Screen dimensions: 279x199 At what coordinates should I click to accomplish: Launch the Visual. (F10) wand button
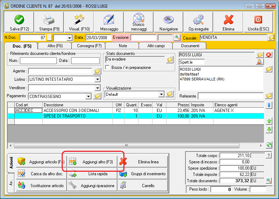coord(79,22)
